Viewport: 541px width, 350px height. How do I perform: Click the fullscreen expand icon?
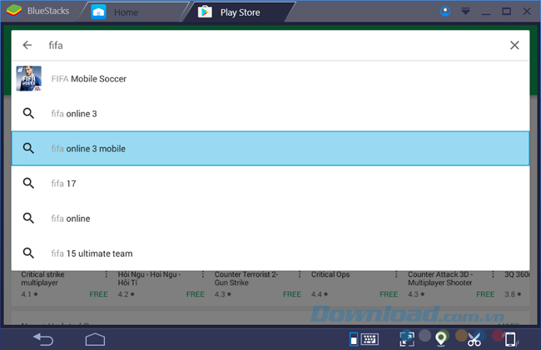click(x=407, y=338)
